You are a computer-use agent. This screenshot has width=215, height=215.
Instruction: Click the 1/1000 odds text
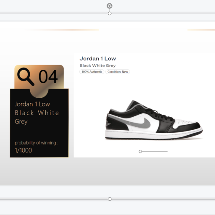[24, 150]
